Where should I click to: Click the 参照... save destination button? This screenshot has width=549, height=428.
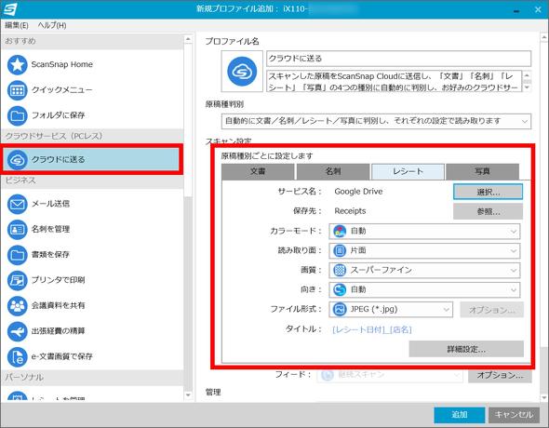pos(489,212)
